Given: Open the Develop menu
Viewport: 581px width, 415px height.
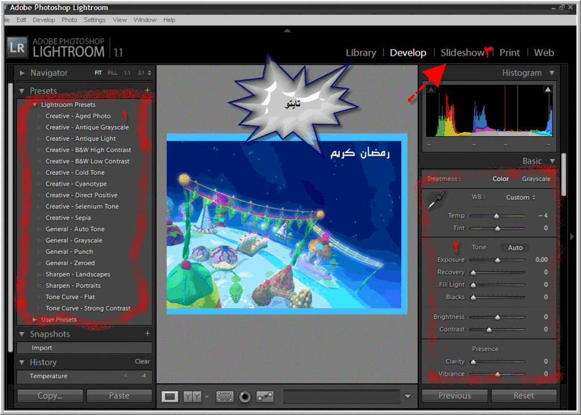Looking at the screenshot, I should [44, 20].
